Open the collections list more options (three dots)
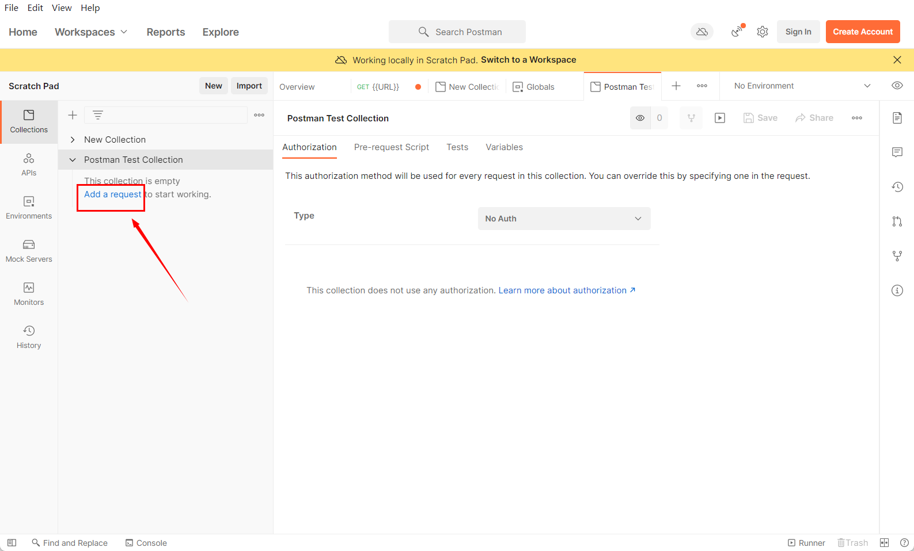Screen dimensions: 914x551 (x=259, y=115)
